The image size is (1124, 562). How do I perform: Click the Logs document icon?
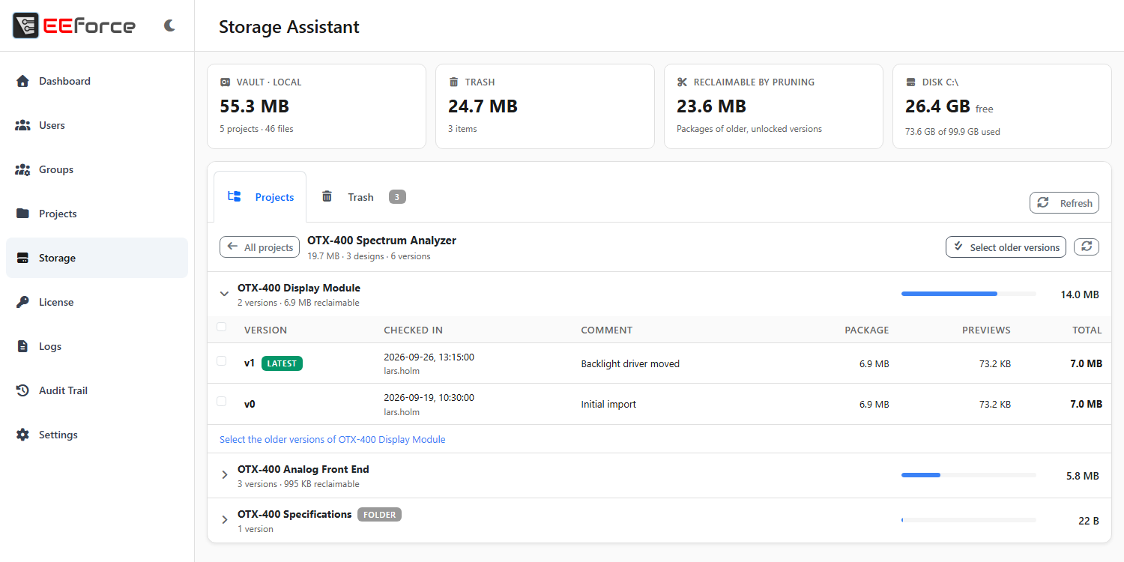(x=22, y=346)
